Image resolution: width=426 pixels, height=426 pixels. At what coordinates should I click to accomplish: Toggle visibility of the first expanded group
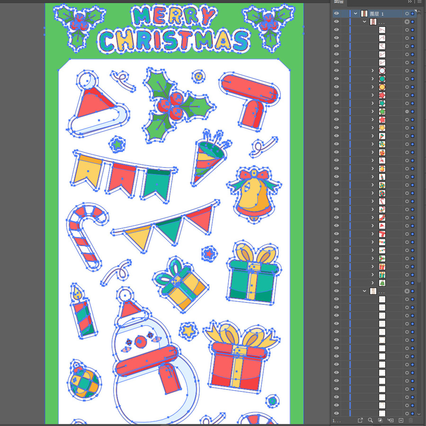tap(337, 21)
